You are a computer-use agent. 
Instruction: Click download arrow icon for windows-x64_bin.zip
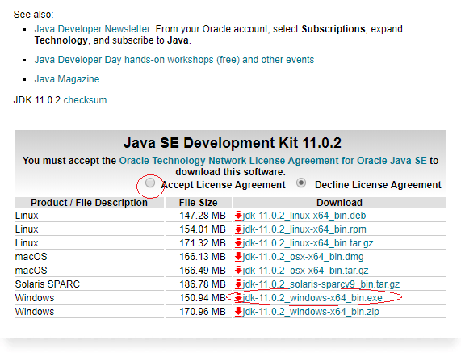(x=238, y=312)
